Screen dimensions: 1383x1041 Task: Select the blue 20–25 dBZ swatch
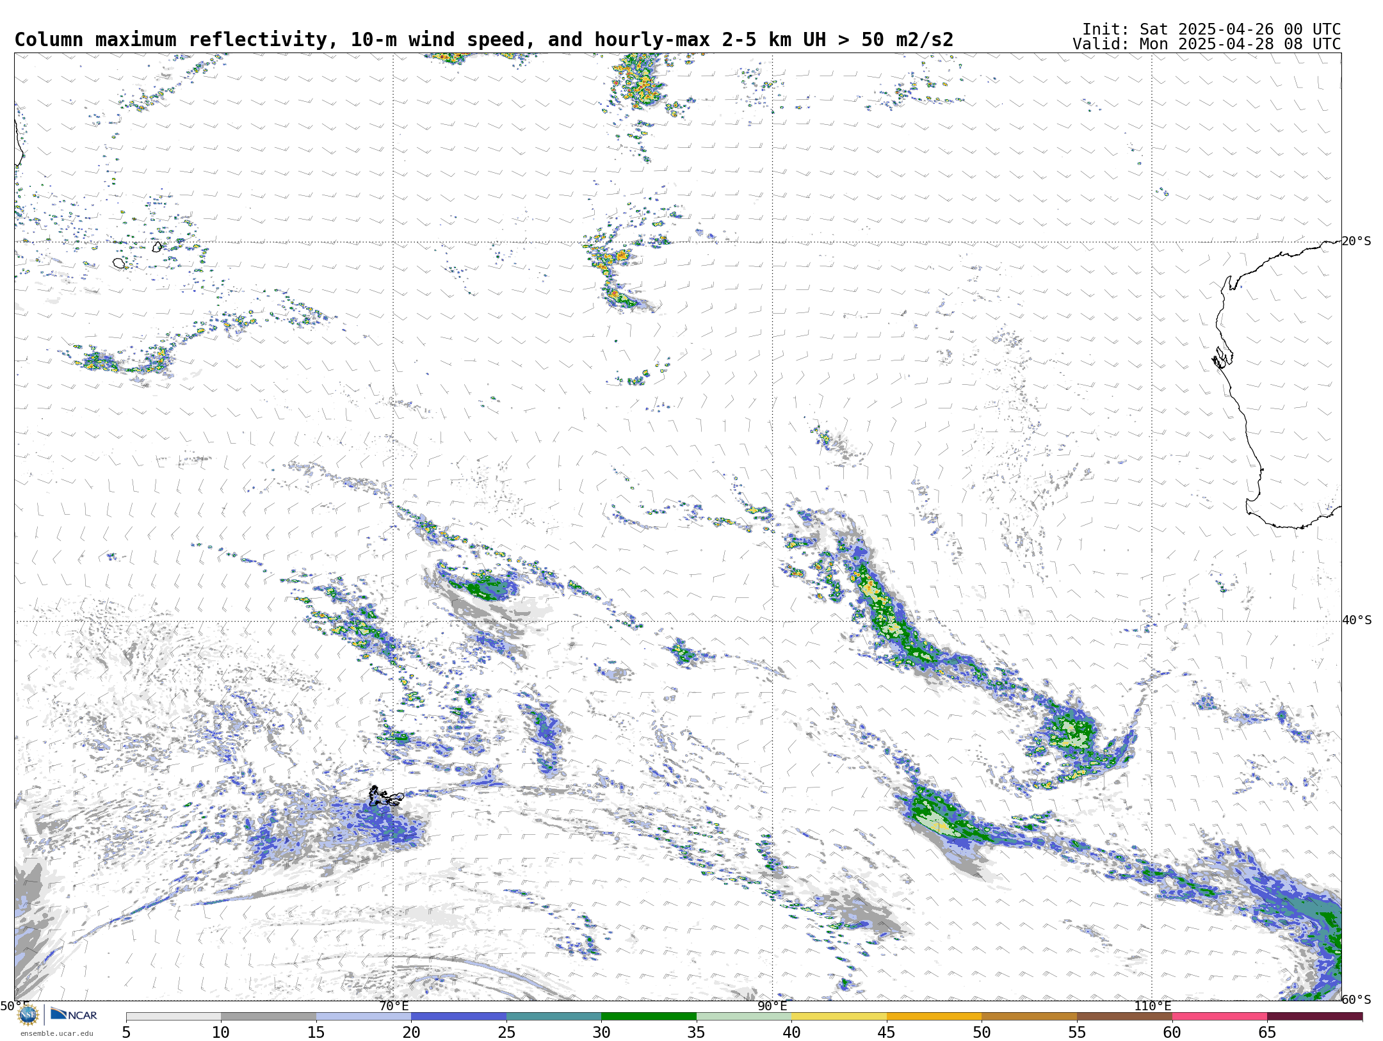458,1017
